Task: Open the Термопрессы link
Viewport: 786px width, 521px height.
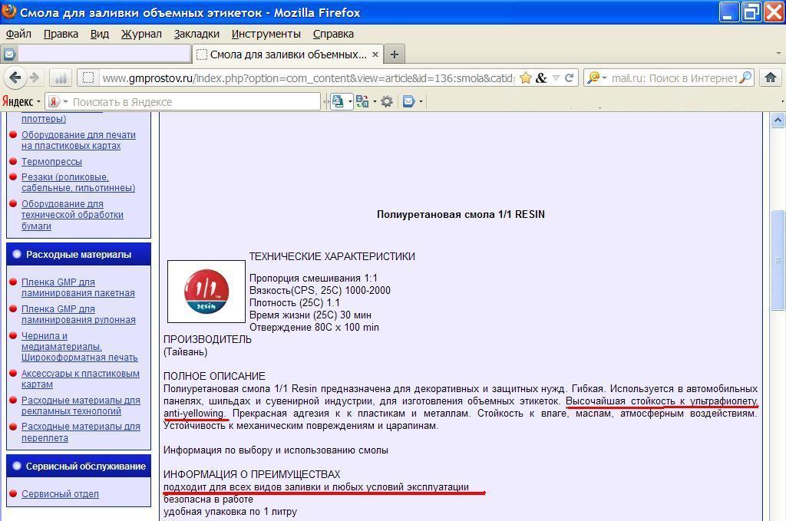Action: tap(51, 162)
